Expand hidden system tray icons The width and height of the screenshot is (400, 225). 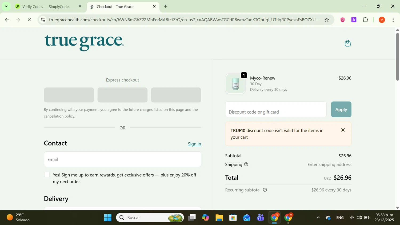pos(318,218)
